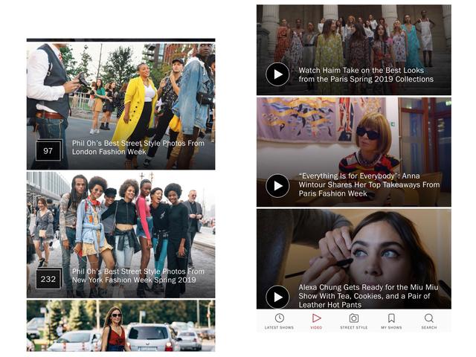Play the Alexa Chung Miu Miu video
The height and width of the screenshot is (357, 476).
click(277, 296)
